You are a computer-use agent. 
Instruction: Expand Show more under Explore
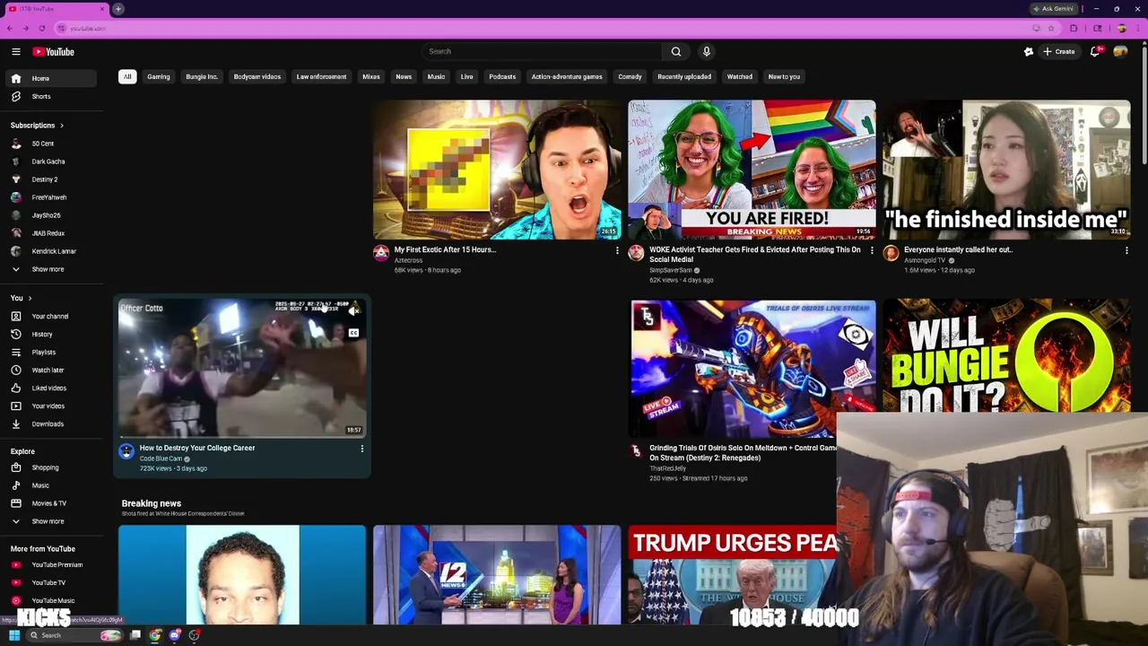click(52, 521)
